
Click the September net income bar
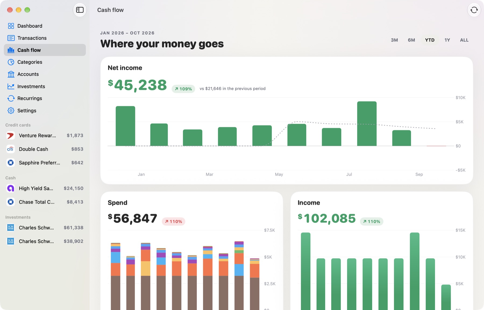pyautogui.click(x=401, y=138)
